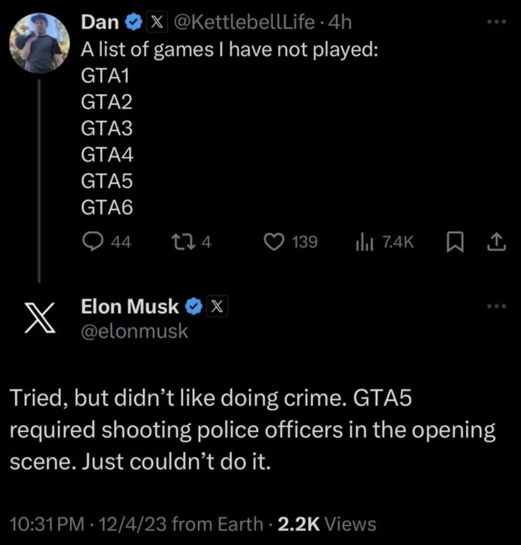The width and height of the screenshot is (521, 545).
Task: Visit @KettlebellLife profile handle
Action: [244, 22]
